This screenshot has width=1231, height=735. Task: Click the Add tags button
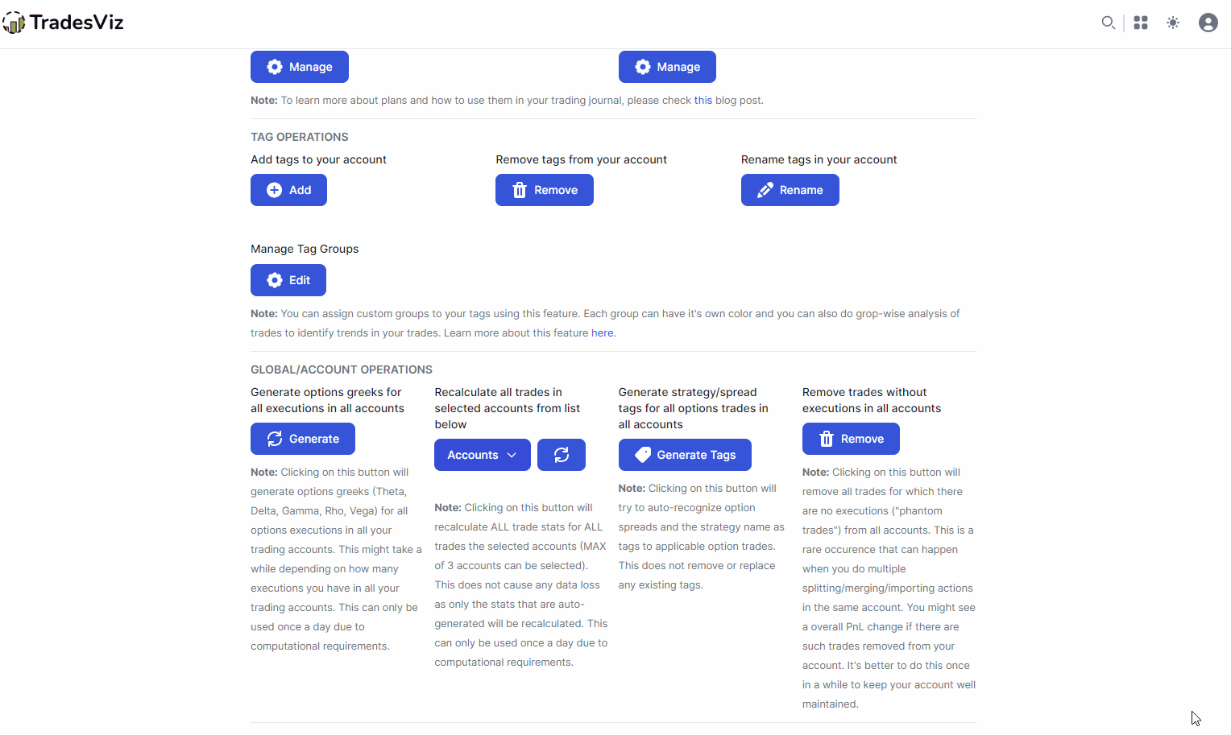pyautogui.click(x=288, y=190)
